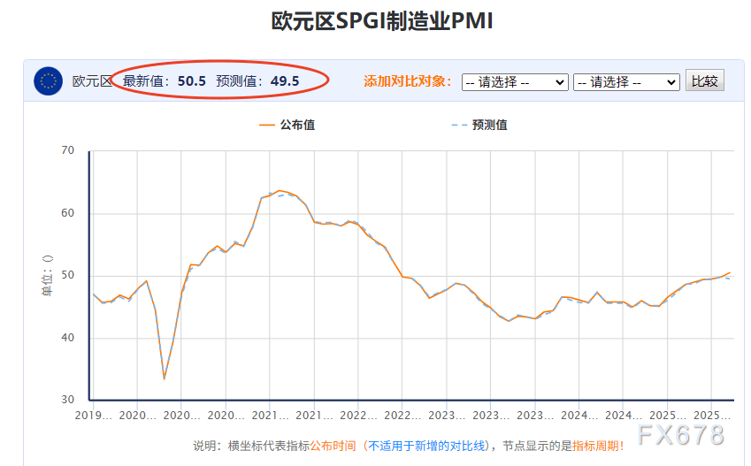The height and width of the screenshot is (466, 751).
Task: Click the 70 y-axis label
Action: (x=68, y=150)
